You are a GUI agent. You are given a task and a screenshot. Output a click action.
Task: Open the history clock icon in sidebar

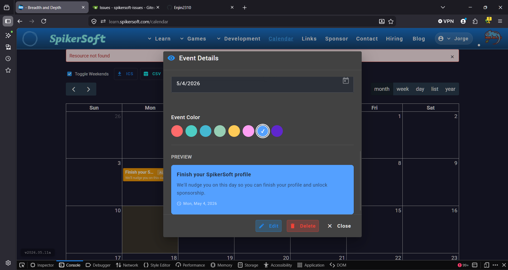pos(8,58)
